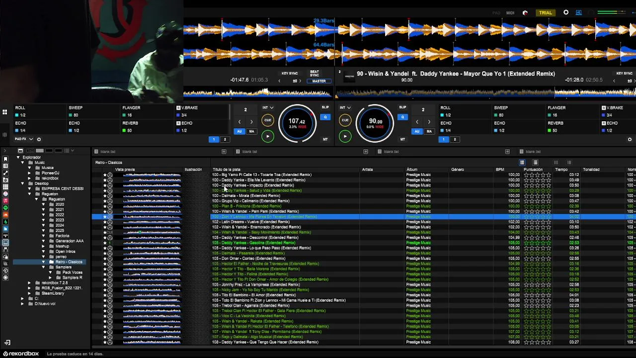This screenshot has width=636, height=358.
Task: Hit the CUE button on deck 2
Action: [345, 120]
